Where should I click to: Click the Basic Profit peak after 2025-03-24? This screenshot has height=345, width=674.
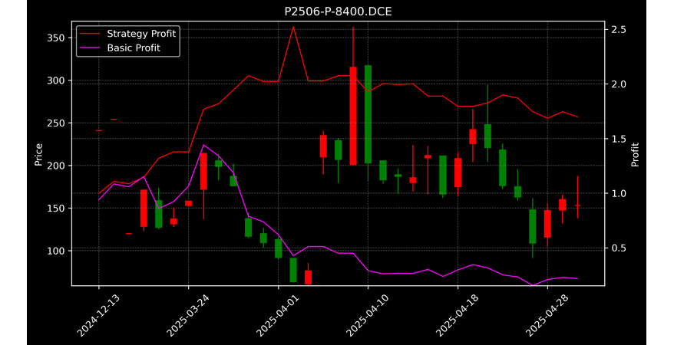203,145
